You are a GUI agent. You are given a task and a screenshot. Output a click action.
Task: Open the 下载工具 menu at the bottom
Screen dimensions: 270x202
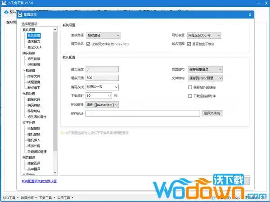point(47,198)
